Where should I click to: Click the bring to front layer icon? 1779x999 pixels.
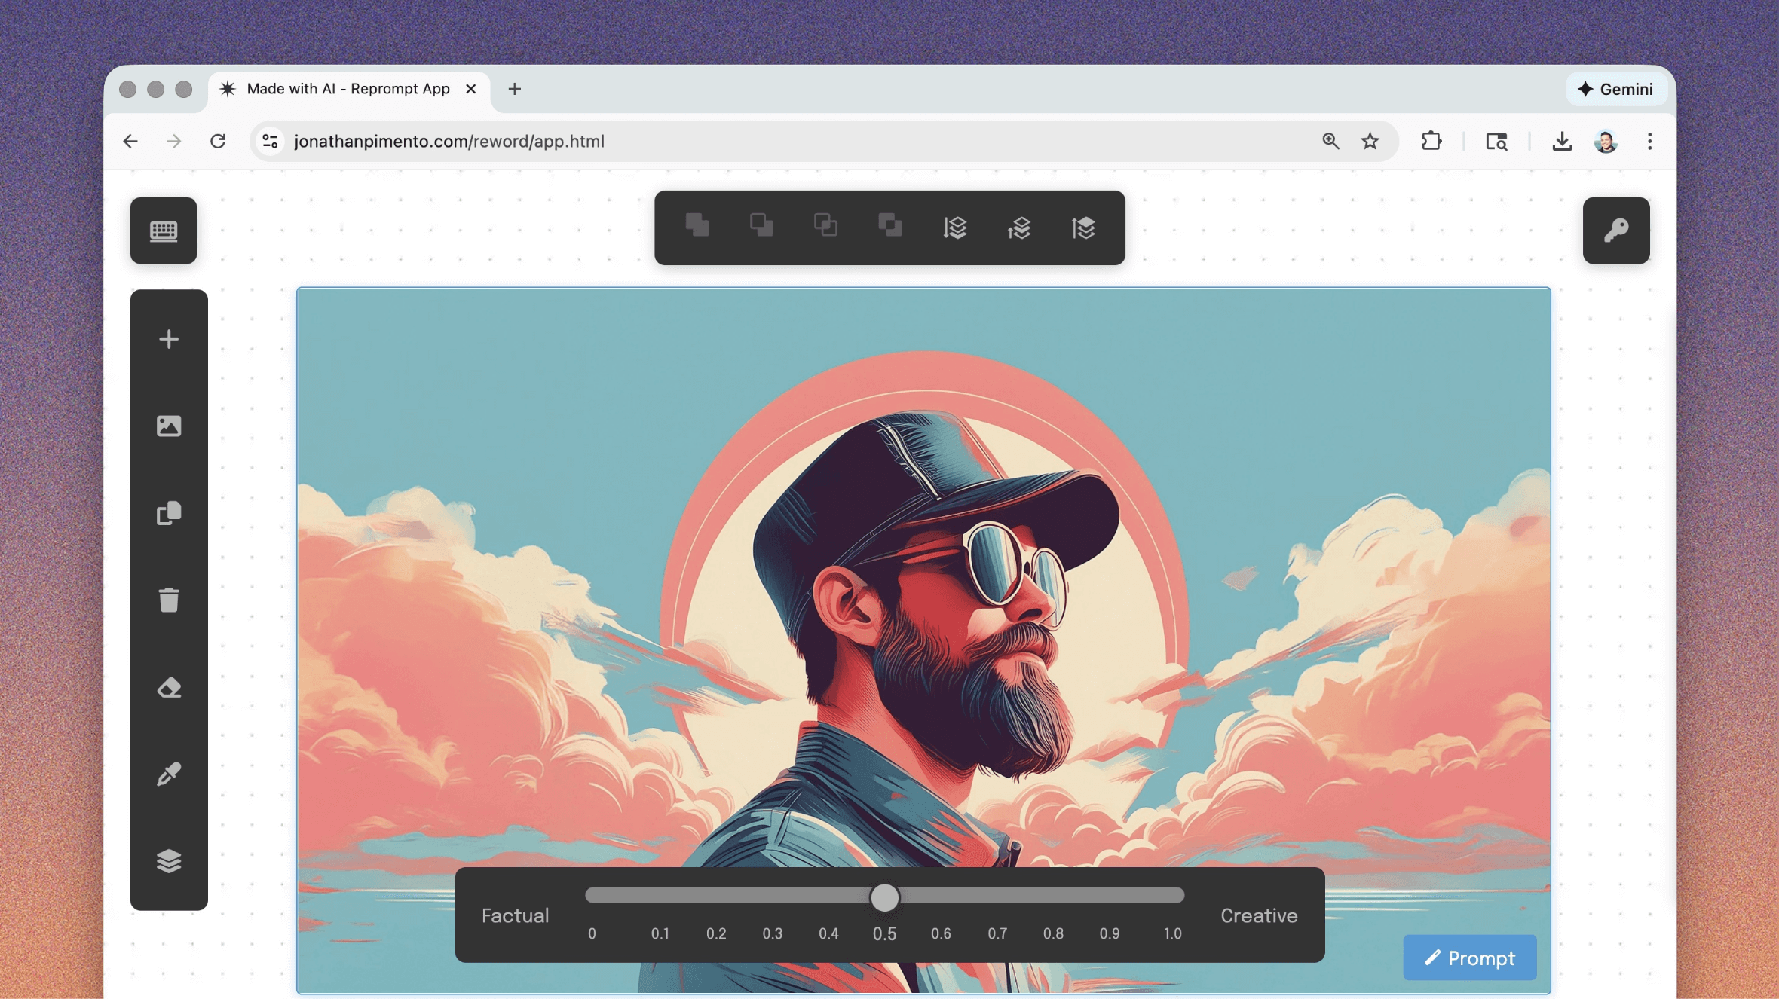[x=1083, y=228]
